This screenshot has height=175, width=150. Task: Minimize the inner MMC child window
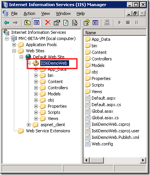coord(129,13)
